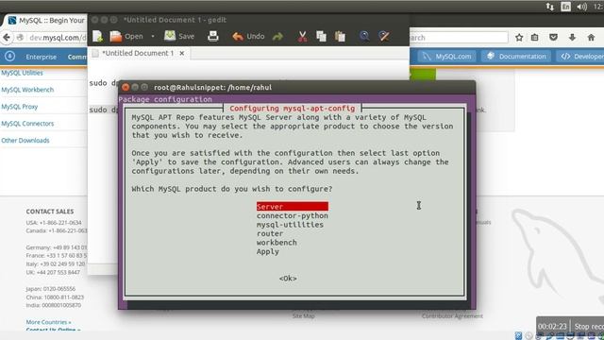
Task: Click the dev.mysql.com address bar
Action: coord(58,38)
